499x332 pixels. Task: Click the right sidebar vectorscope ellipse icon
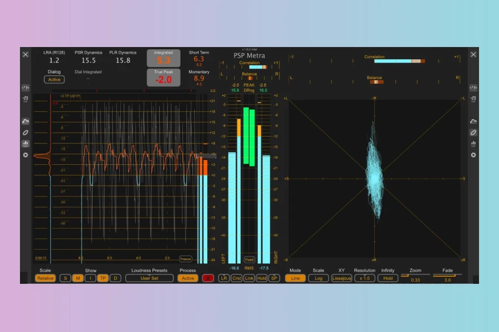pyautogui.click(x=473, y=133)
